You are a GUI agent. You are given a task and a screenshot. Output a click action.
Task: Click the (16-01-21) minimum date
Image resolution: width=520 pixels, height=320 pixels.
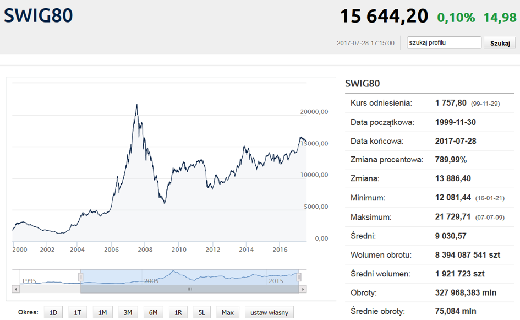[x=490, y=198]
